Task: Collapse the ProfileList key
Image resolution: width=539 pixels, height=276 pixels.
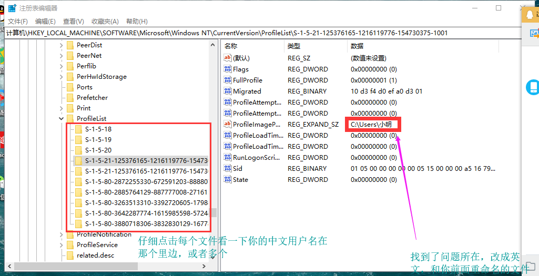Action: [x=61, y=119]
